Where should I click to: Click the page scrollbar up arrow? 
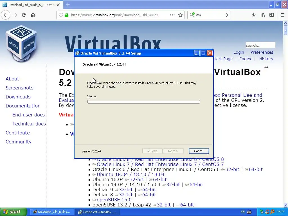point(285,23)
